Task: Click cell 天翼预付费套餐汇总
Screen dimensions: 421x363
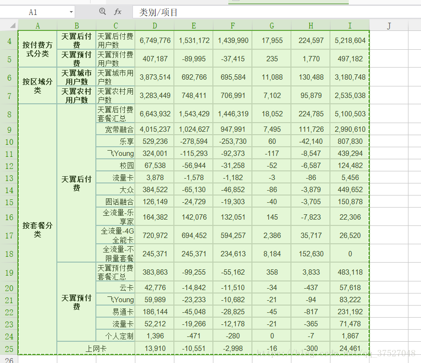Action: [x=116, y=272]
